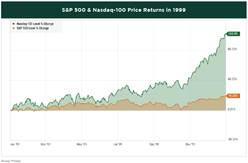The height and width of the screenshot is (163, 248).
Task: Select the 40.00% y-axis label
Action: (x=232, y=79)
